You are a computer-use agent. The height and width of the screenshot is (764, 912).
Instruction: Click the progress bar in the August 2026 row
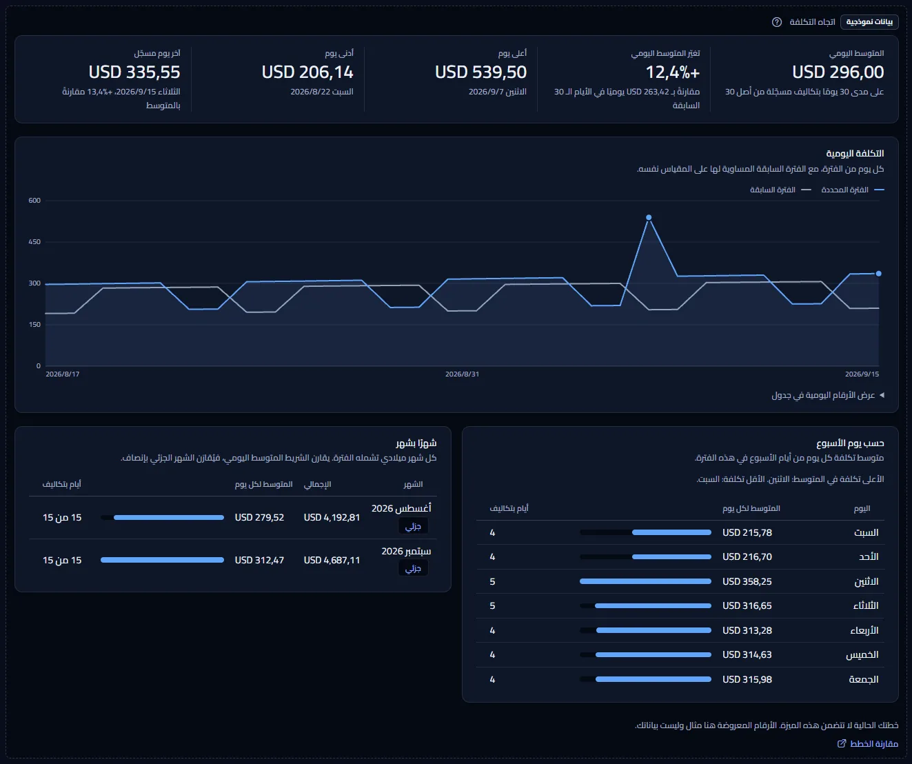tap(162, 517)
